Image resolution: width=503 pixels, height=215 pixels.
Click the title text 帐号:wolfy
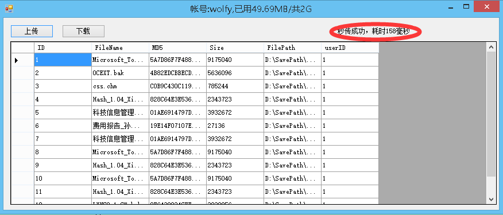tap(211, 9)
